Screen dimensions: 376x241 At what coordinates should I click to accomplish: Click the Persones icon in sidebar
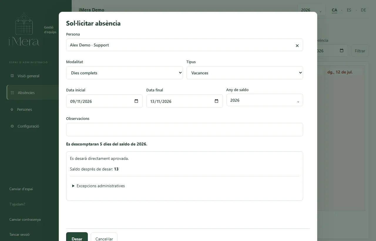click(12, 109)
